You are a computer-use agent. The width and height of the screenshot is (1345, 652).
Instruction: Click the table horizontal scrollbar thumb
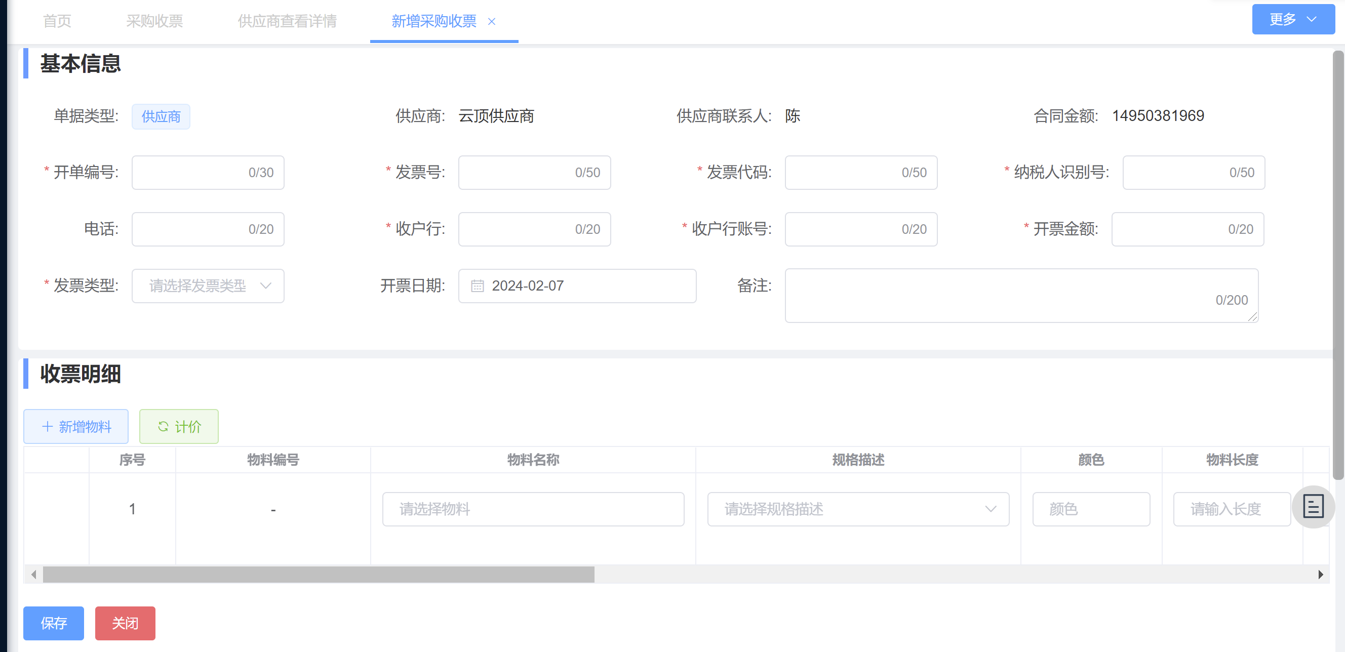point(319,574)
